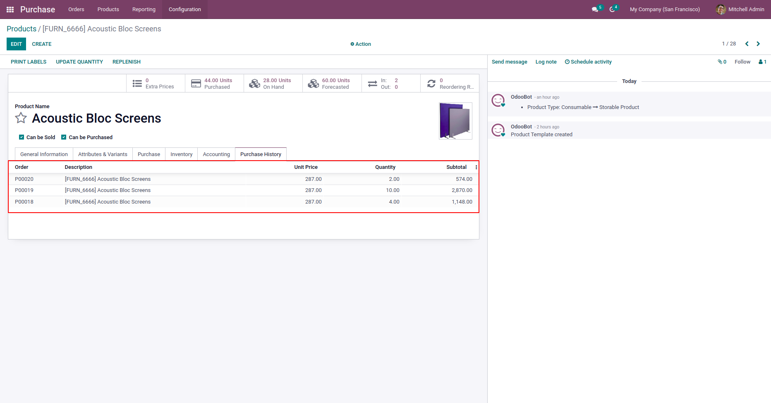Sort by Unit Price column header
Screen dimensions: 771x403
click(306, 167)
